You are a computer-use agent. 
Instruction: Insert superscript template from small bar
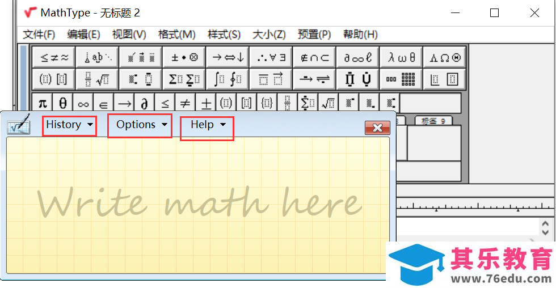click(x=348, y=103)
